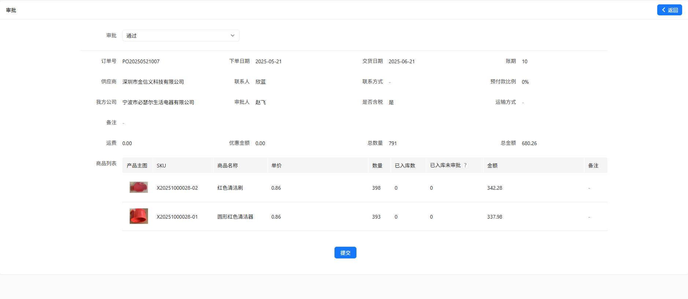
Task: Click total quantity value 791
Action: coord(392,143)
